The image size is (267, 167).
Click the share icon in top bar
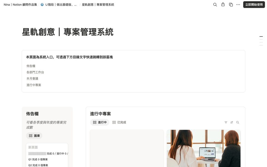tap(223, 5)
